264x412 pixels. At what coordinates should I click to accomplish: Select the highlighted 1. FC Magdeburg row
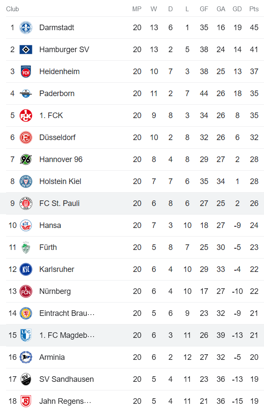129,335
